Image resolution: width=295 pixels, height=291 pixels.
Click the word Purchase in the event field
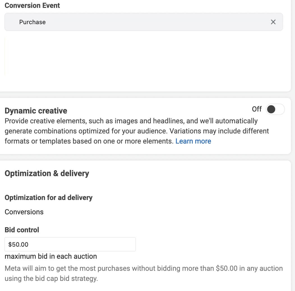click(x=32, y=22)
